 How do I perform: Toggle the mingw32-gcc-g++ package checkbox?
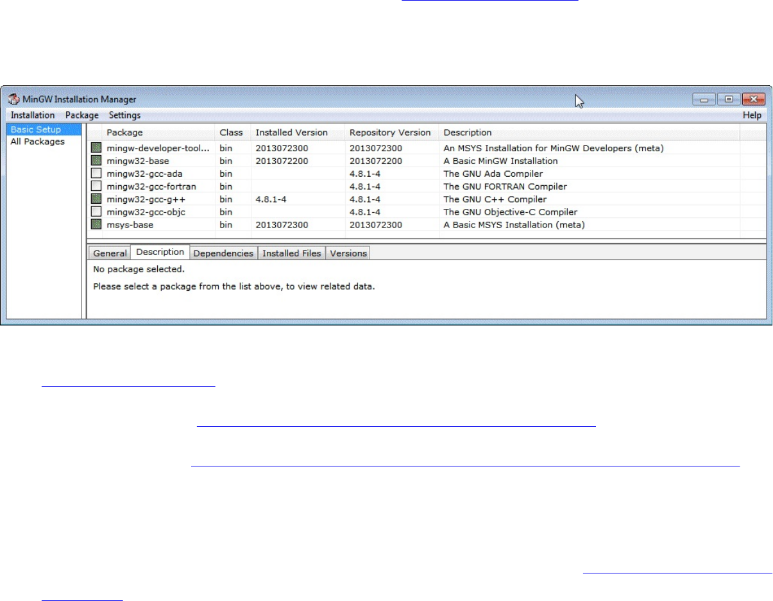tap(96, 199)
